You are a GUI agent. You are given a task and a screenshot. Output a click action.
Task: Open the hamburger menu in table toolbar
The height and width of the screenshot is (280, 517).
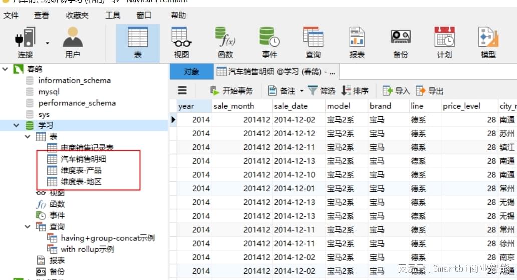tap(182, 90)
